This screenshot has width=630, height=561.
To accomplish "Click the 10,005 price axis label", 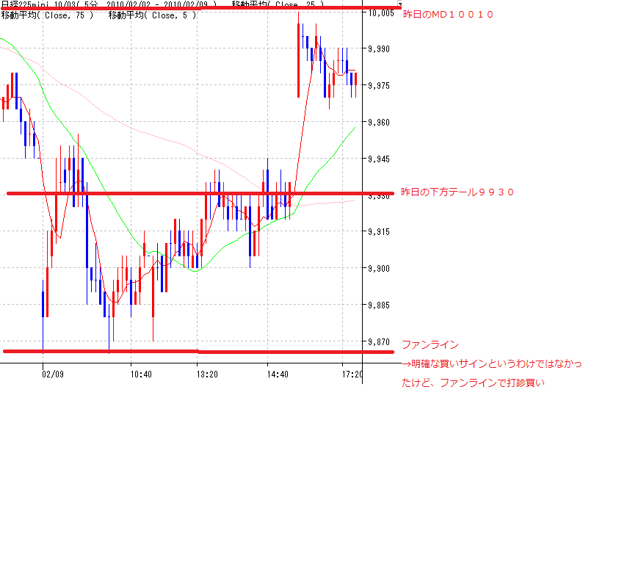I will 381,13.
